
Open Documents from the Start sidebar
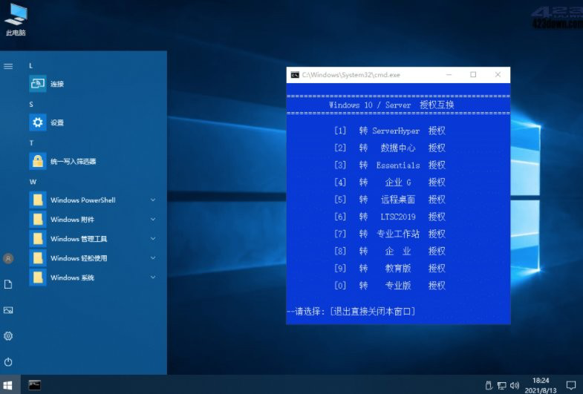point(8,284)
